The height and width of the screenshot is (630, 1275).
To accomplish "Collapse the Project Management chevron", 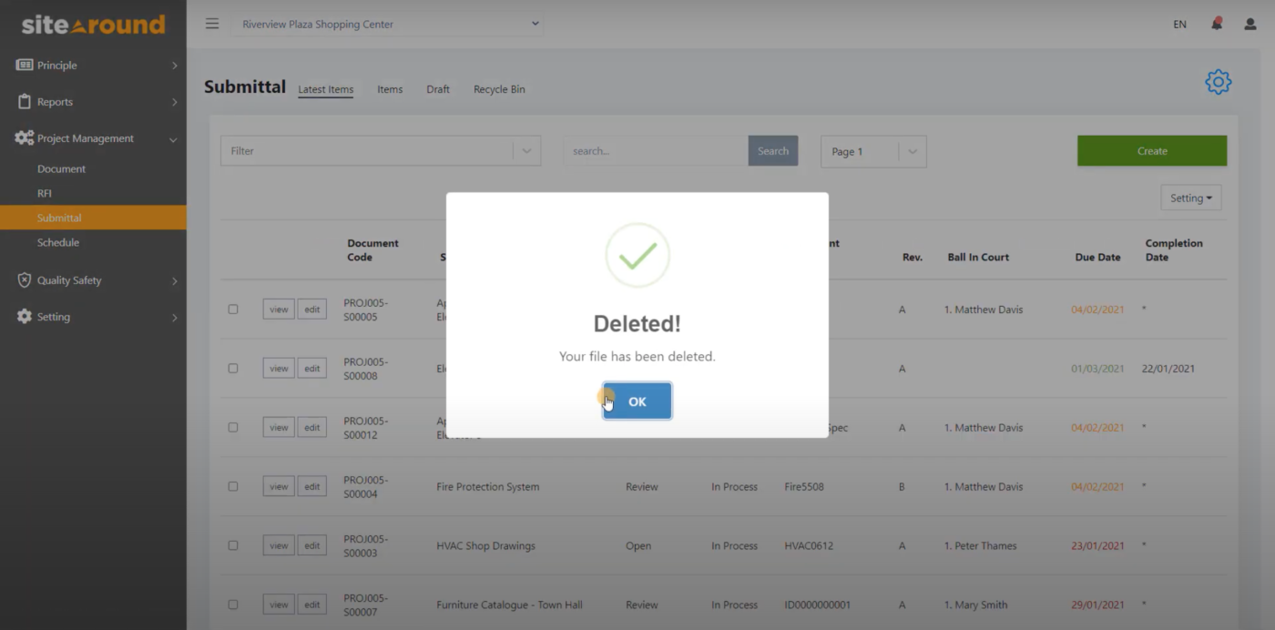I will click(x=173, y=139).
